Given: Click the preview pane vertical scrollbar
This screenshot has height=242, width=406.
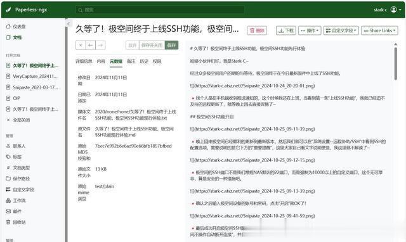Looking at the screenshot, I should [396, 63].
